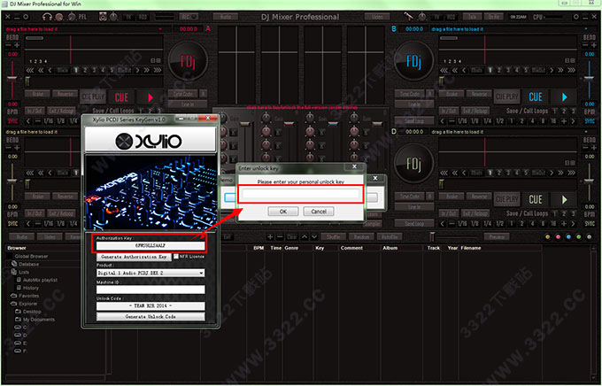Click the bend minus button on deck A

9,45
